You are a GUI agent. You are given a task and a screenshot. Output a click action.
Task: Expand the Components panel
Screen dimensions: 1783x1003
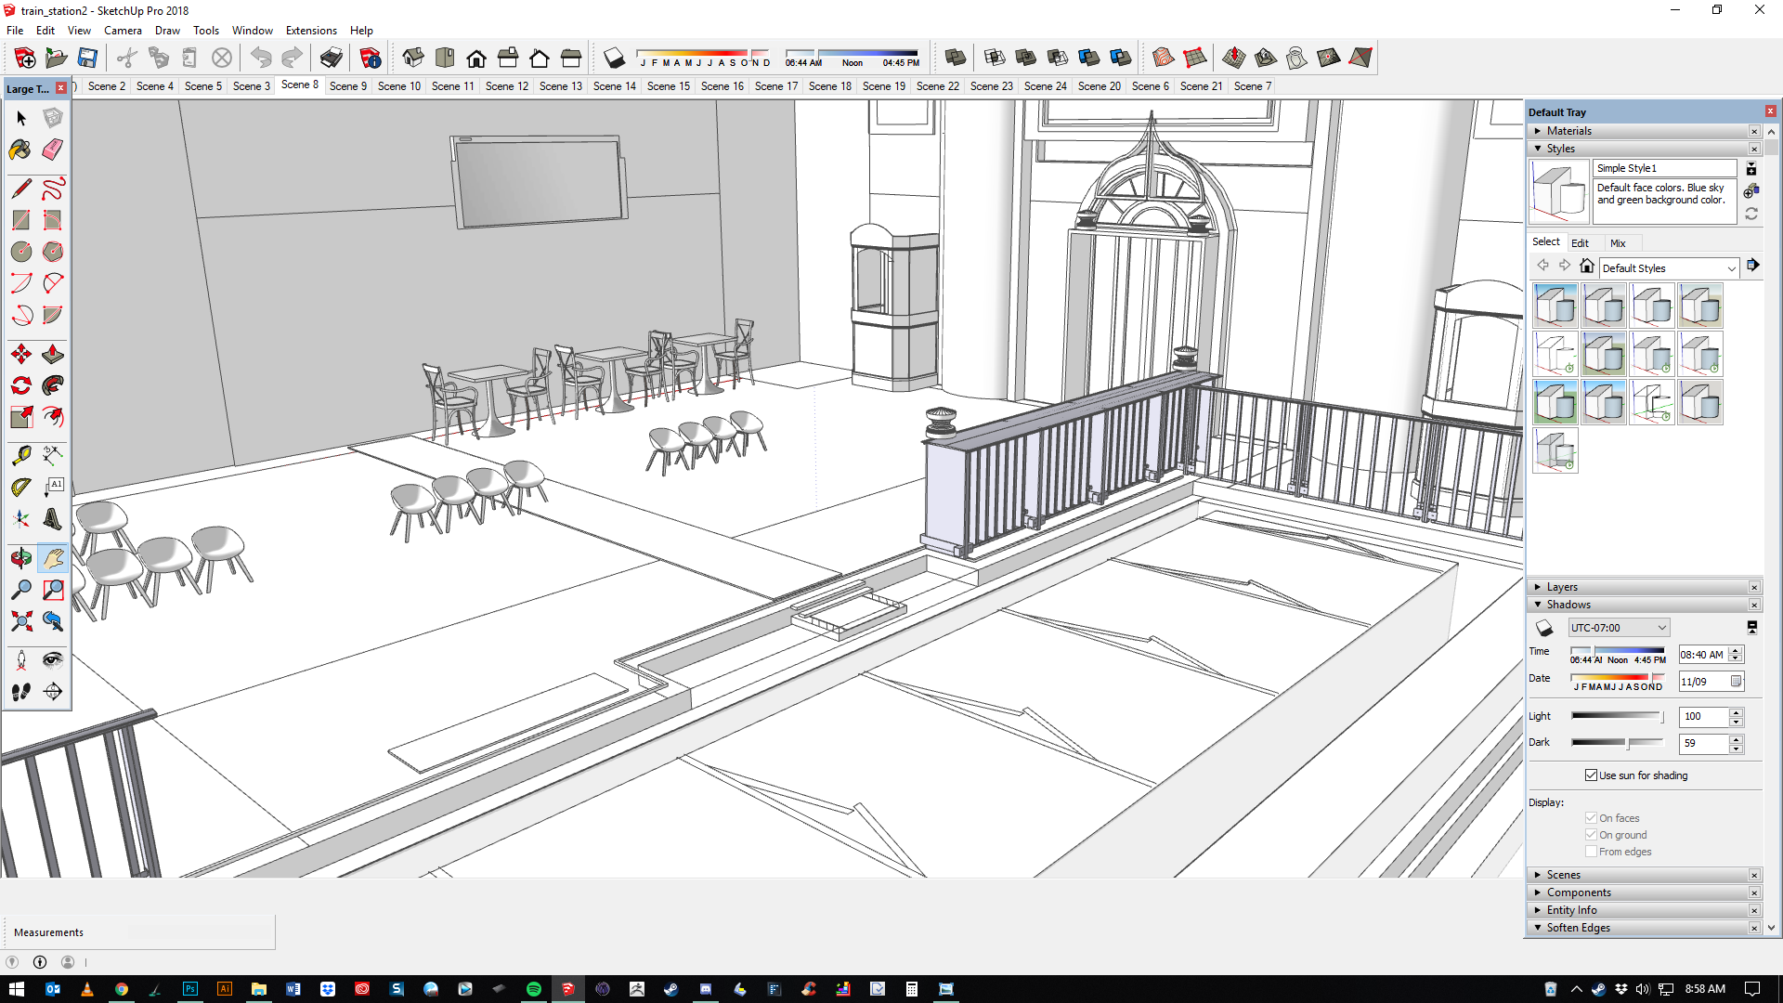pyautogui.click(x=1644, y=892)
